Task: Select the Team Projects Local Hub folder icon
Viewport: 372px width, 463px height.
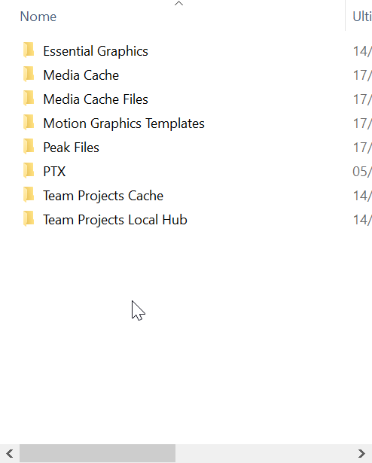Action: (29, 219)
